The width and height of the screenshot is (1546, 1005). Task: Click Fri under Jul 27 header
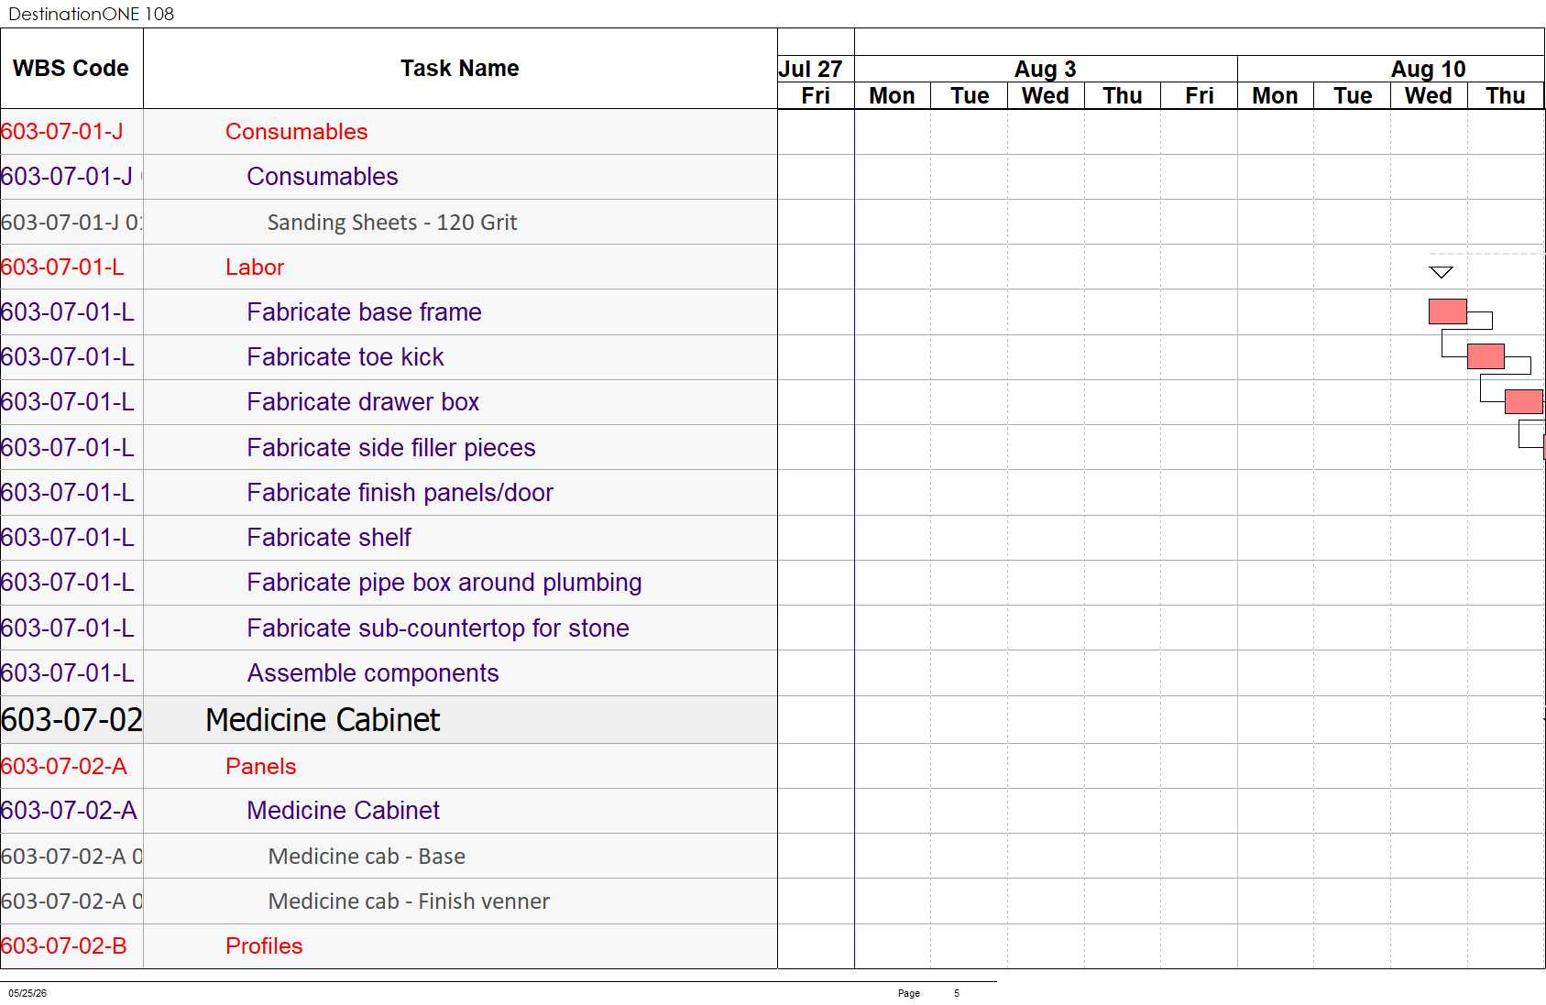coord(816,96)
